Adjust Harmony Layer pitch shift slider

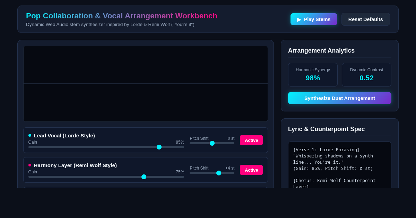pos(212,173)
